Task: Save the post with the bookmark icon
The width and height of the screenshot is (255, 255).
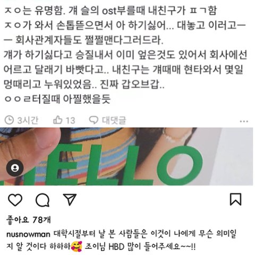Action: 235,200
